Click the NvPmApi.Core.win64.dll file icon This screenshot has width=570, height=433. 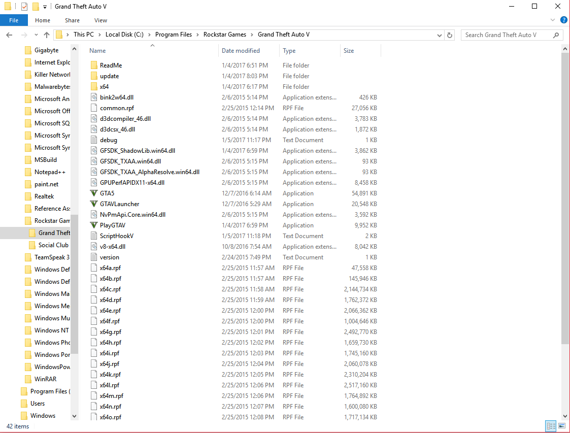pyautogui.click(x=94, y=215)
